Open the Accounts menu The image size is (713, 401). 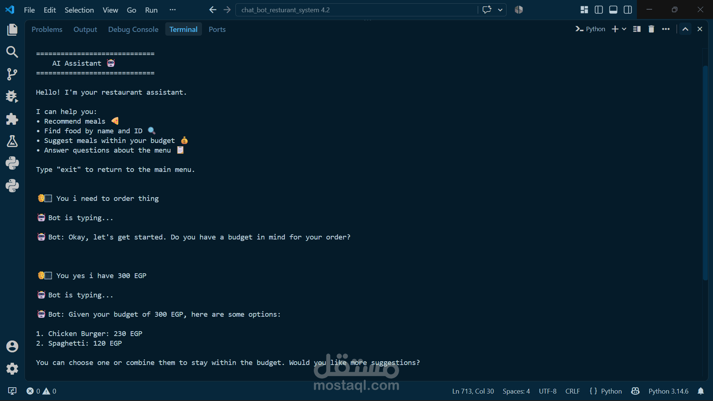[12, 346]
